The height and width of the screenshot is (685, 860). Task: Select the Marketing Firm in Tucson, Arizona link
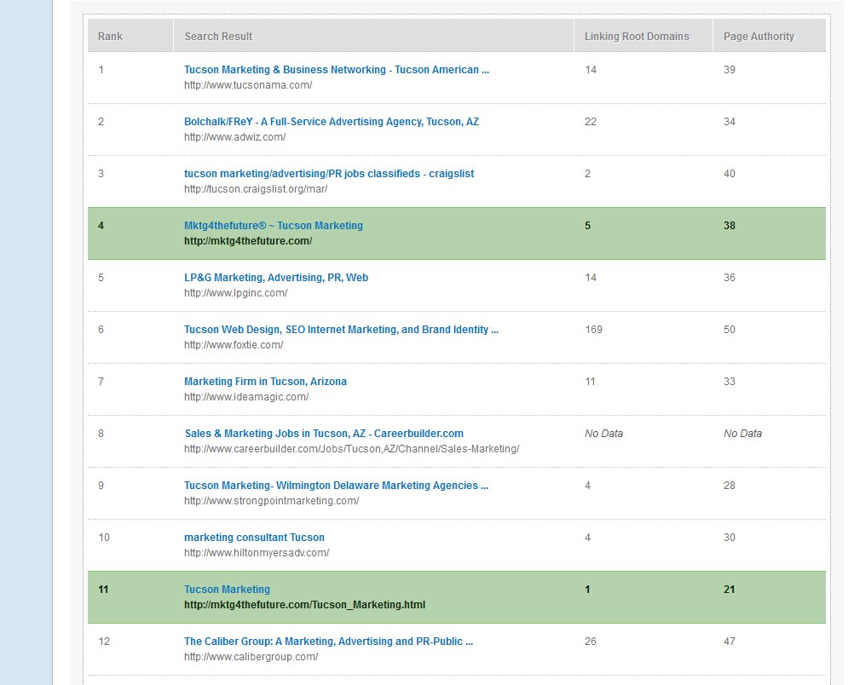tap(265, 382)
